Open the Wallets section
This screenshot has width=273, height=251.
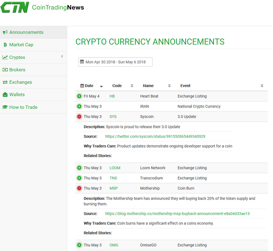pos(33,95)
